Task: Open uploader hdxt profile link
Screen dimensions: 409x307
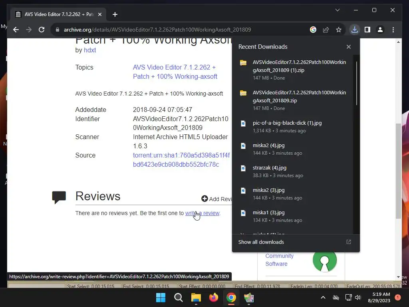Action: (90, 50)
